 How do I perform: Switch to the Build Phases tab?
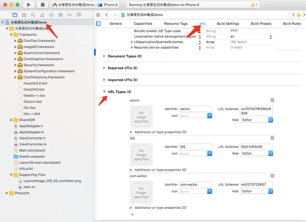click(261, 24)
